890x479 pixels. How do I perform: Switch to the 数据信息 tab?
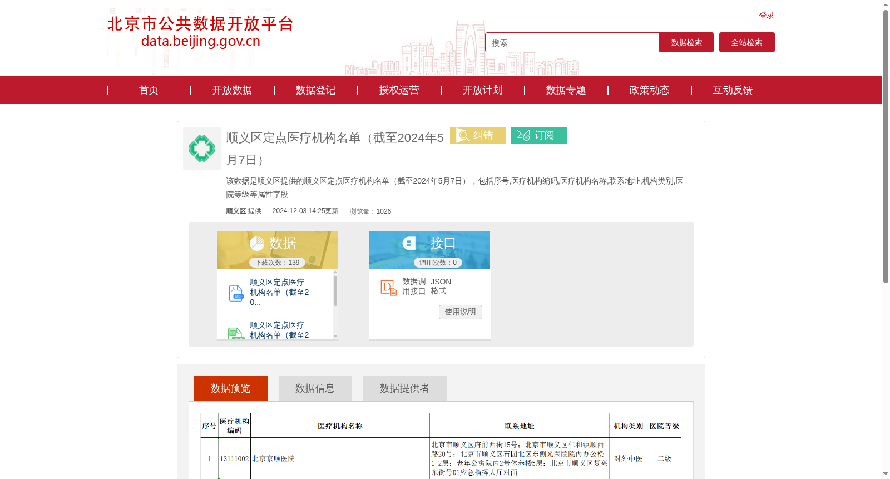[315, 388]
